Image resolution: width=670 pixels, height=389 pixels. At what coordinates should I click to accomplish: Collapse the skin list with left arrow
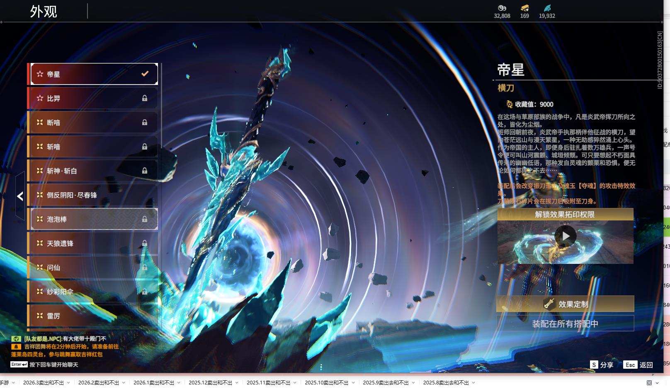coord(20,196)
